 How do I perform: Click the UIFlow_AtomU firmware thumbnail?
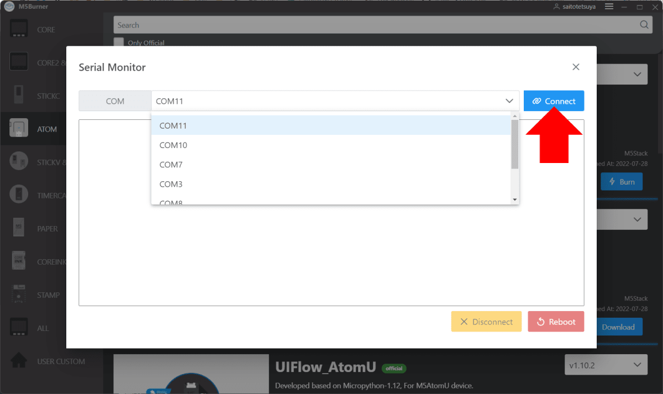pyautogui.click(x=191, y=374)
